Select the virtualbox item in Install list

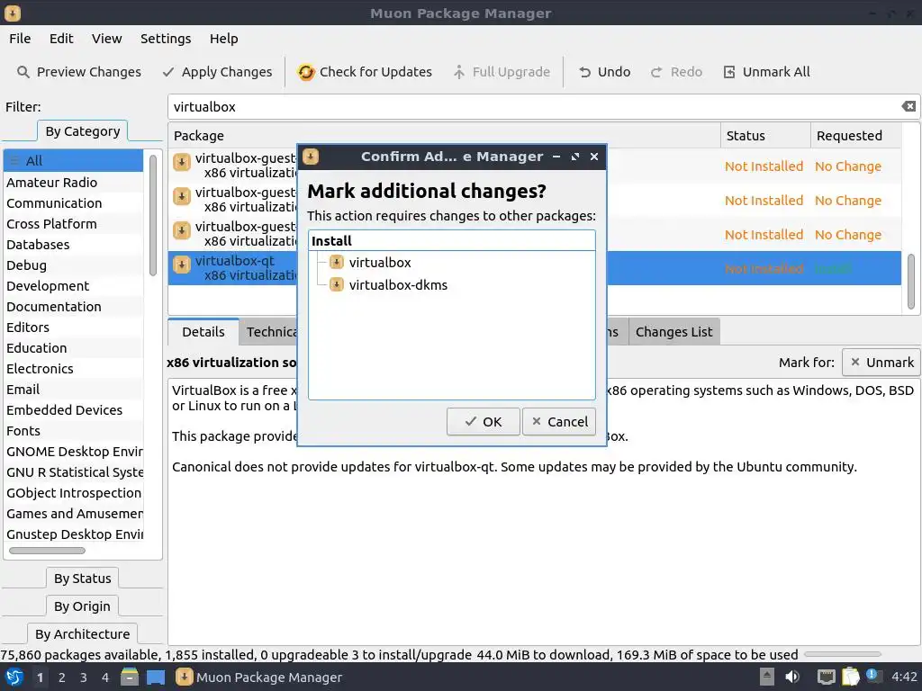click(x=380, y=263)
